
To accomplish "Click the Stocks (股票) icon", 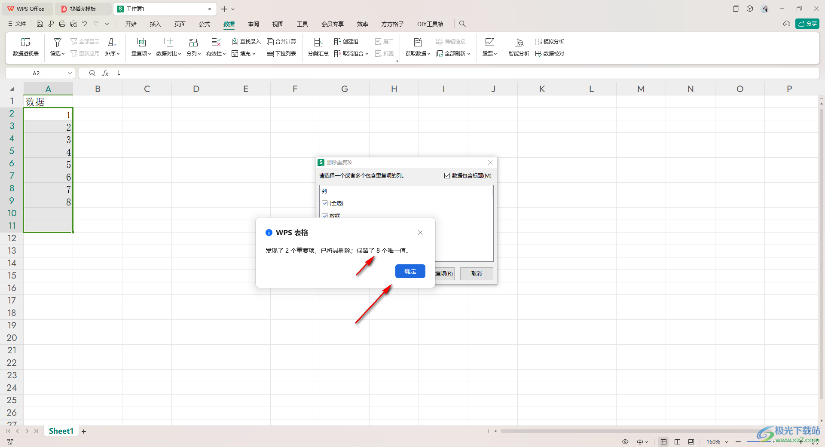I will (x=489, y=42).
